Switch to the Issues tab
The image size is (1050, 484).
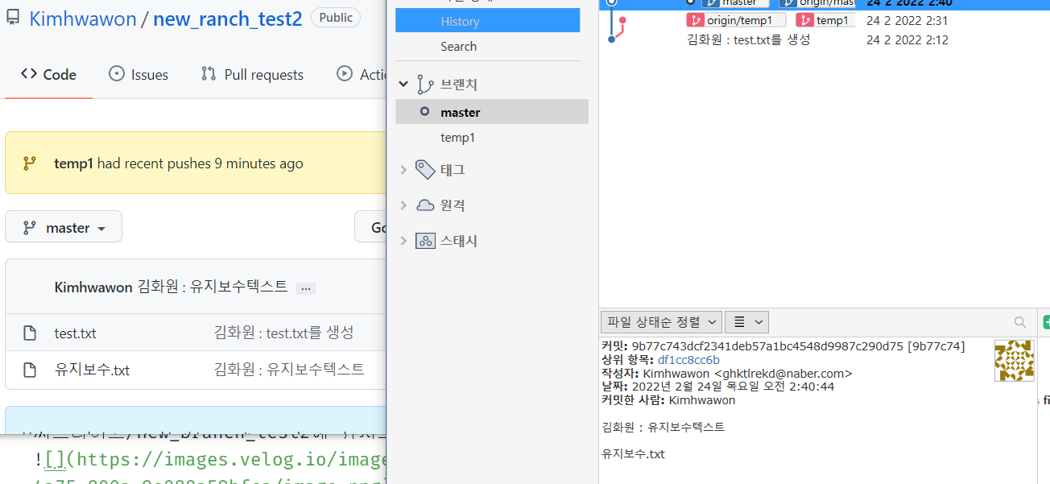(x=138, y=74)
